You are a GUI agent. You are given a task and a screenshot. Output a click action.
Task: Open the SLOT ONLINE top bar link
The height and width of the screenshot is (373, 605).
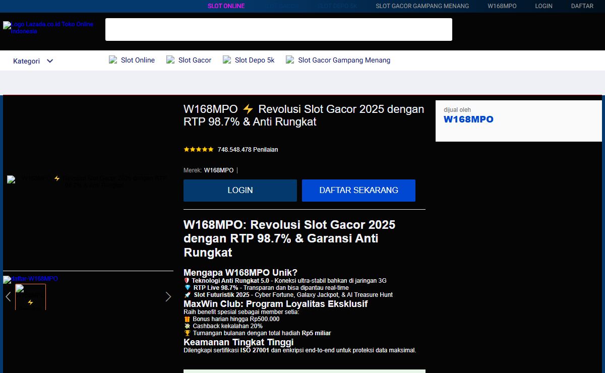click(226, 6)
